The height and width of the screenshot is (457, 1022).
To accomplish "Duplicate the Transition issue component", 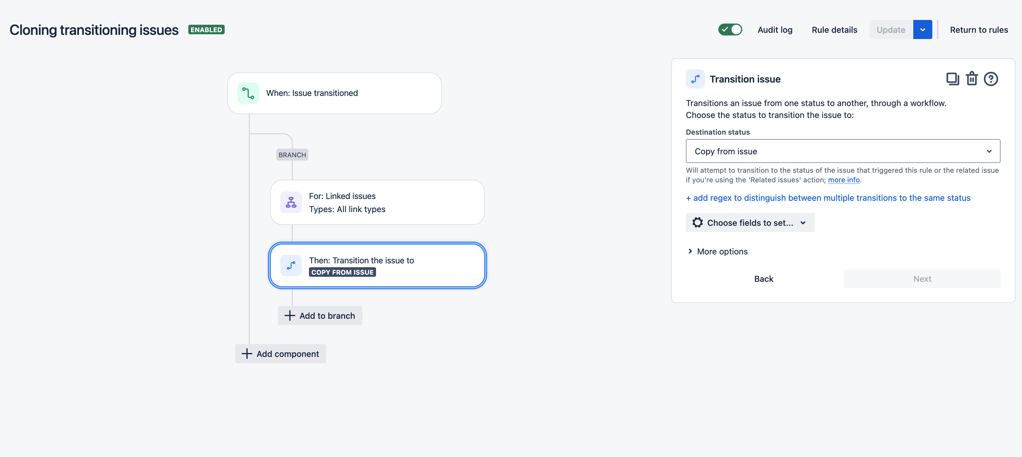I will pyautogui.click(x=952, y=79).
